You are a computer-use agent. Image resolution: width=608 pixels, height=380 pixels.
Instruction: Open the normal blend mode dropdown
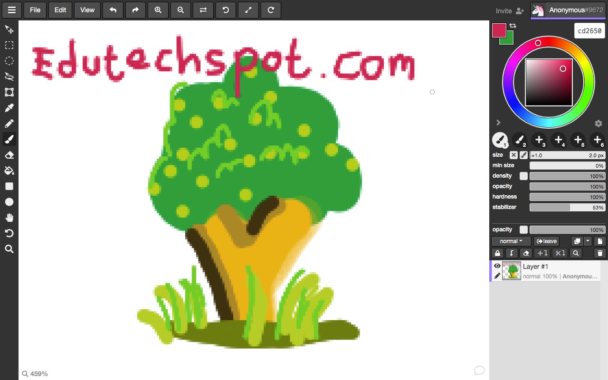[511, 241]
